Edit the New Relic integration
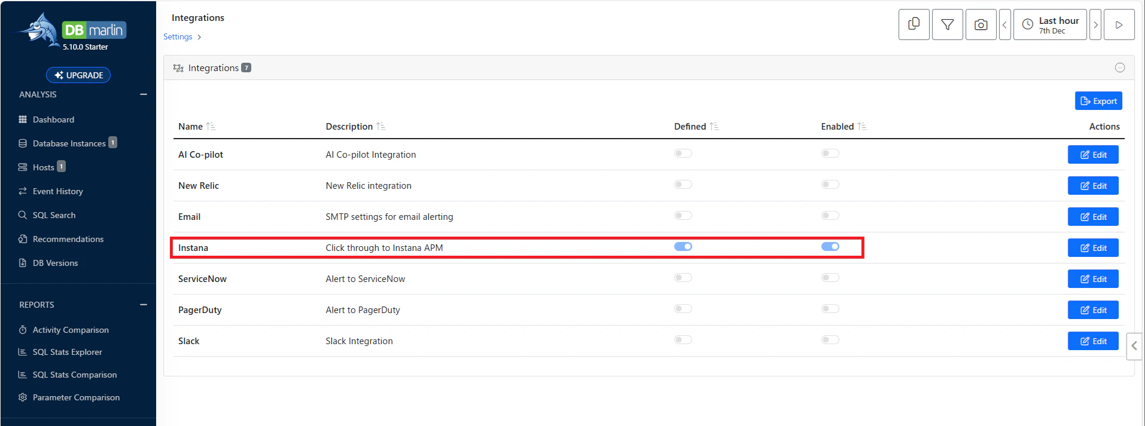 point(1093,186)
